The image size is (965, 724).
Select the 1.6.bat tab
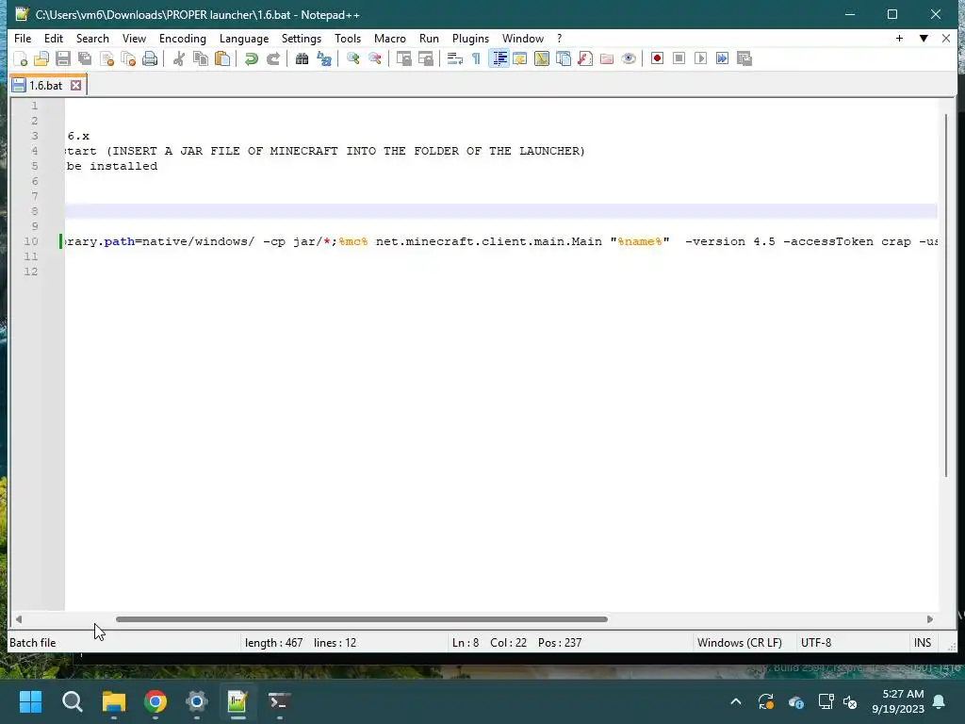click(x=45, y=86)
